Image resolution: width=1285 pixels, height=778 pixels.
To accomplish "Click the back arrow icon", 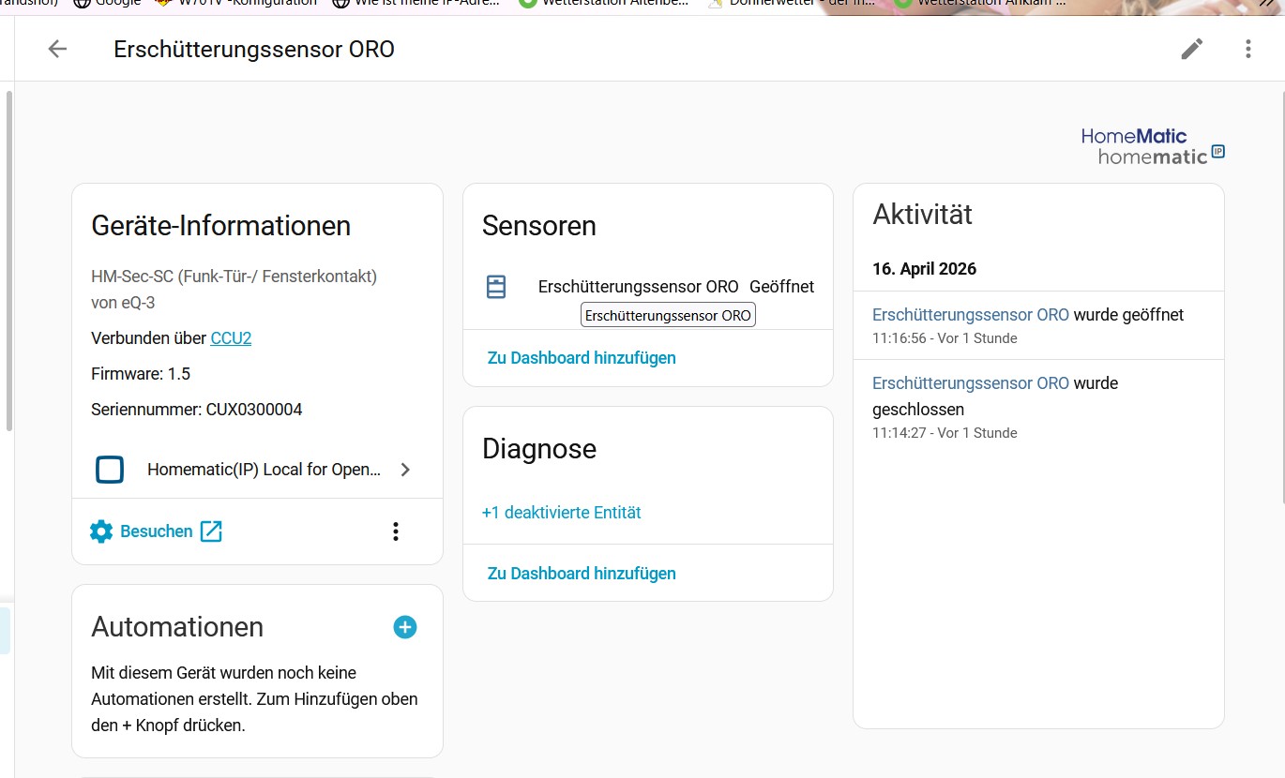I will click(57, 49).
